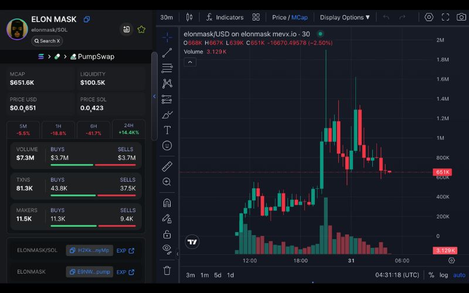This screenshot has width=469, height=293.
Task: Open time axis settings gear
Action: pyautogui.click(x=451, y=260)
